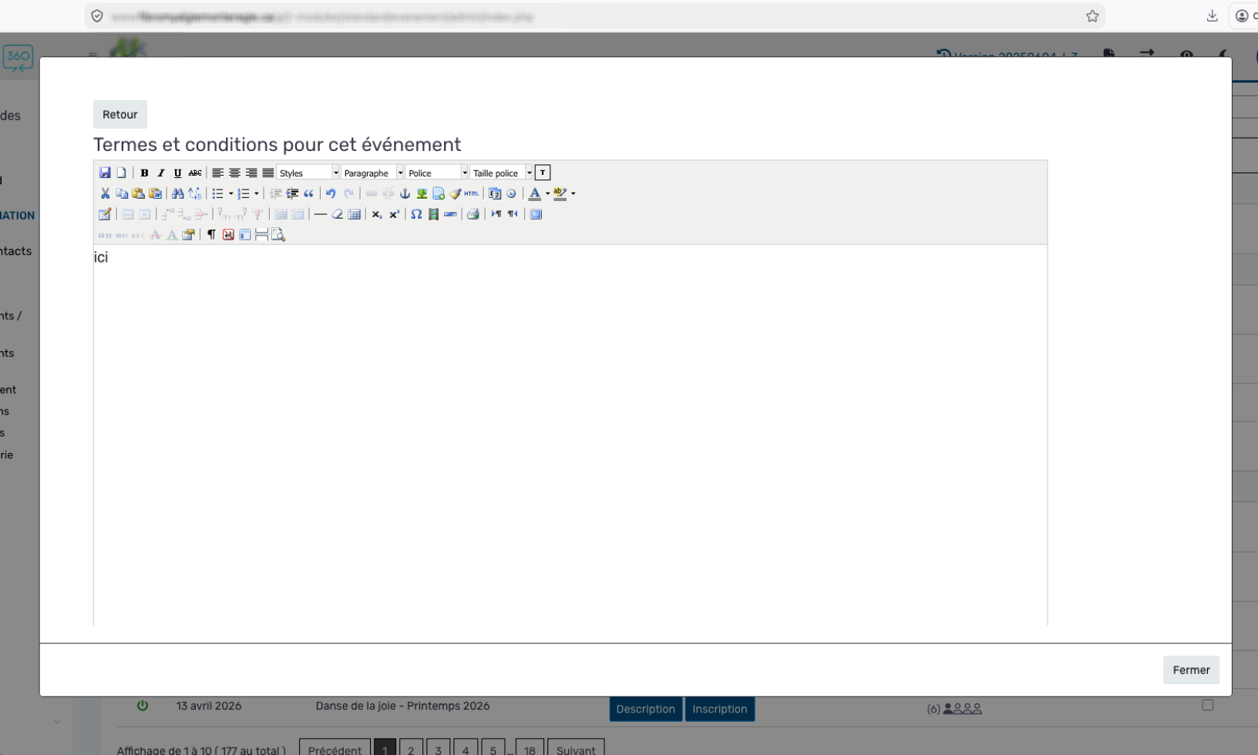Set right-to-left text direction
Screen dimensions: 1258x755
[513, 214]
